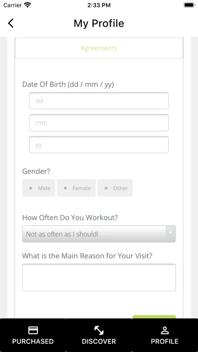
Task: Tap the PROFILE tab label
Action: (165, 341)
